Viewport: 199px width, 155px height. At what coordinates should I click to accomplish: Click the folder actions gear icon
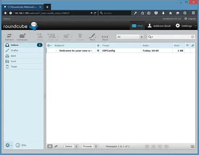point(8,145)
